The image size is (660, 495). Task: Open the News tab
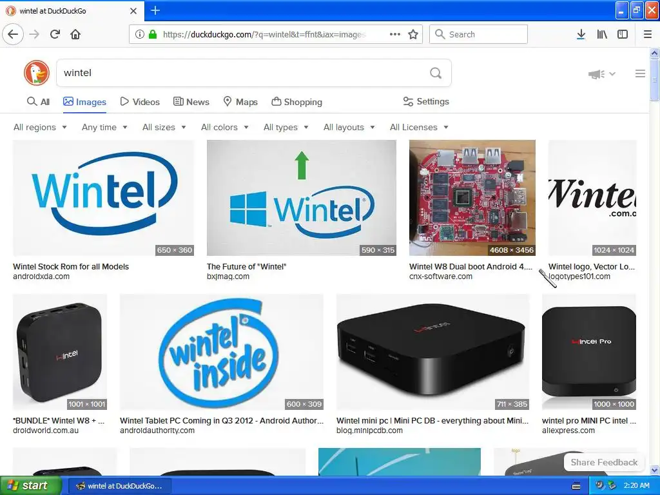point(191,102)
